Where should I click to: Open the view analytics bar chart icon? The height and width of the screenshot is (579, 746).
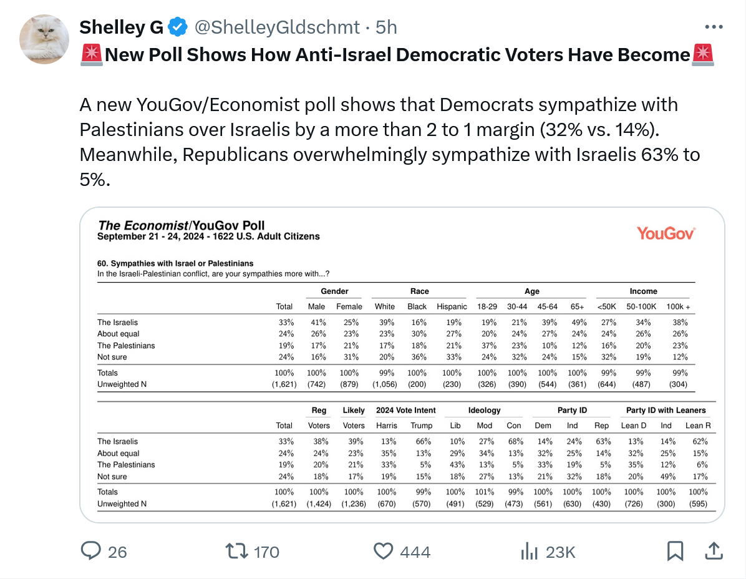(530, 552)
